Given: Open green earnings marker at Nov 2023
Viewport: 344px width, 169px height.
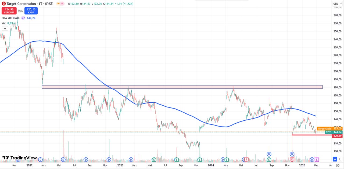Looking at the screenshot, I should [x=200, y=160].
